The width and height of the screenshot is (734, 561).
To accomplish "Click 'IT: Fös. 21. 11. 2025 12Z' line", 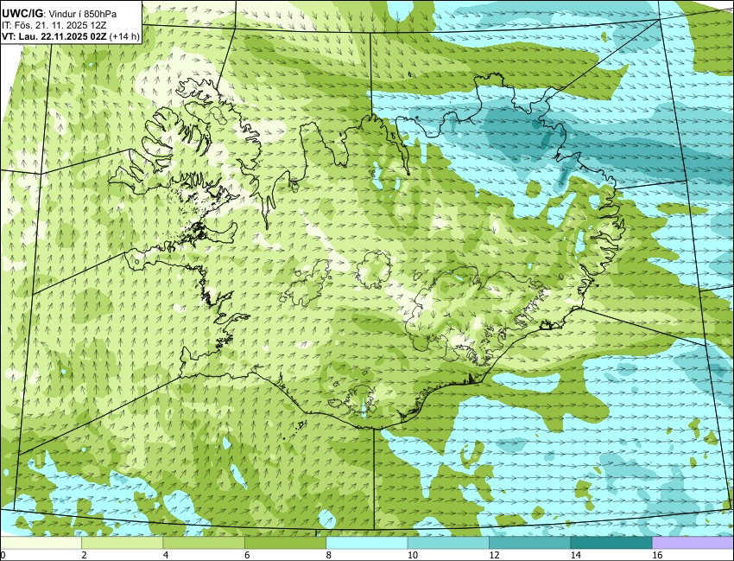I will 54,25.
